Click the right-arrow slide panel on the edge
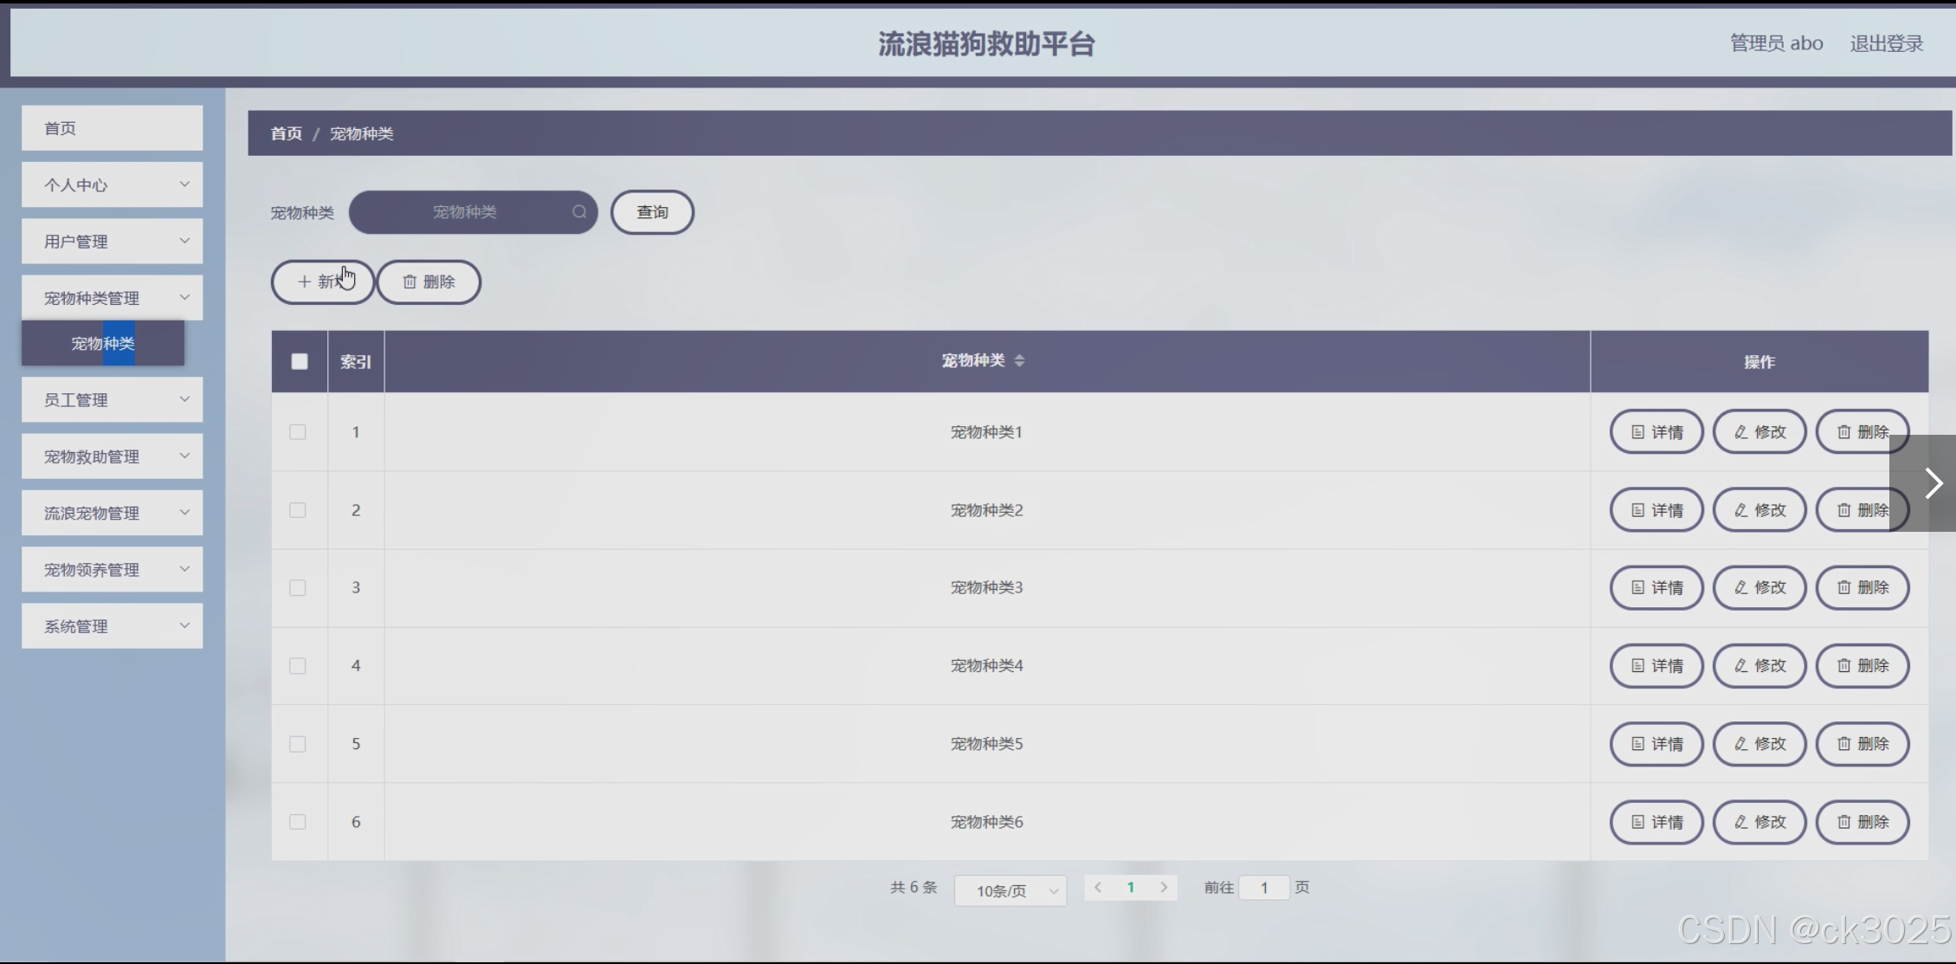The width and height of the screenshot is (1956, 964). coord(1932,483)
